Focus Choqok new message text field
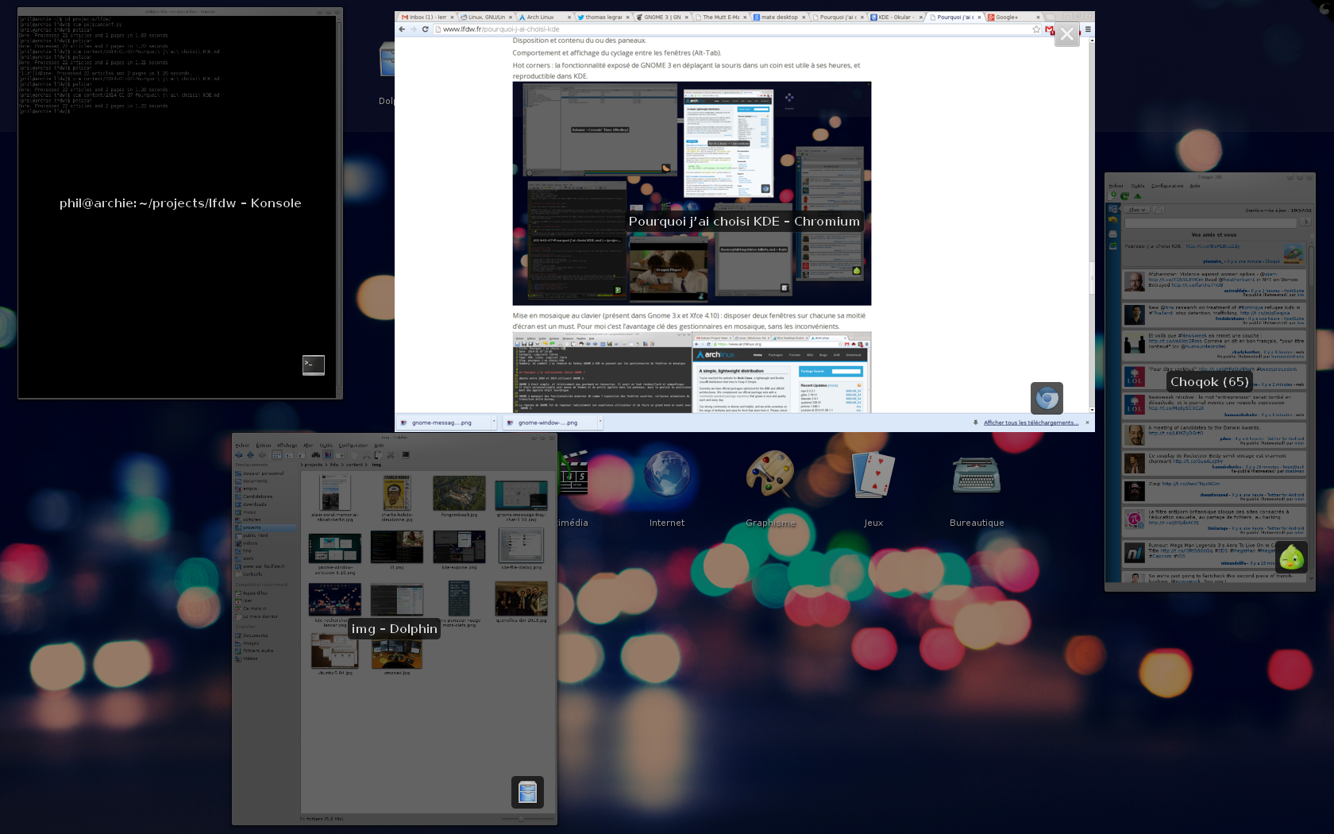Image resolution: width=1334 pixels, height=834 pixels. [1211, 222]
